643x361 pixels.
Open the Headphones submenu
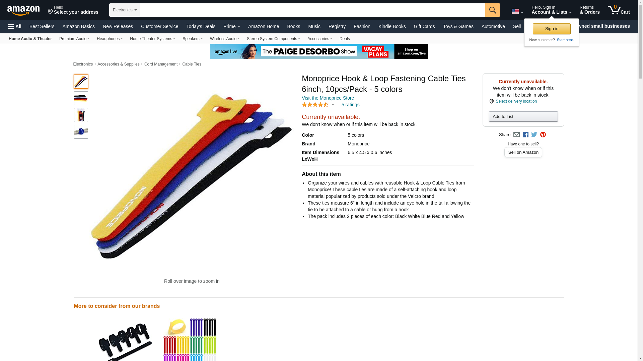coord(110,39)
